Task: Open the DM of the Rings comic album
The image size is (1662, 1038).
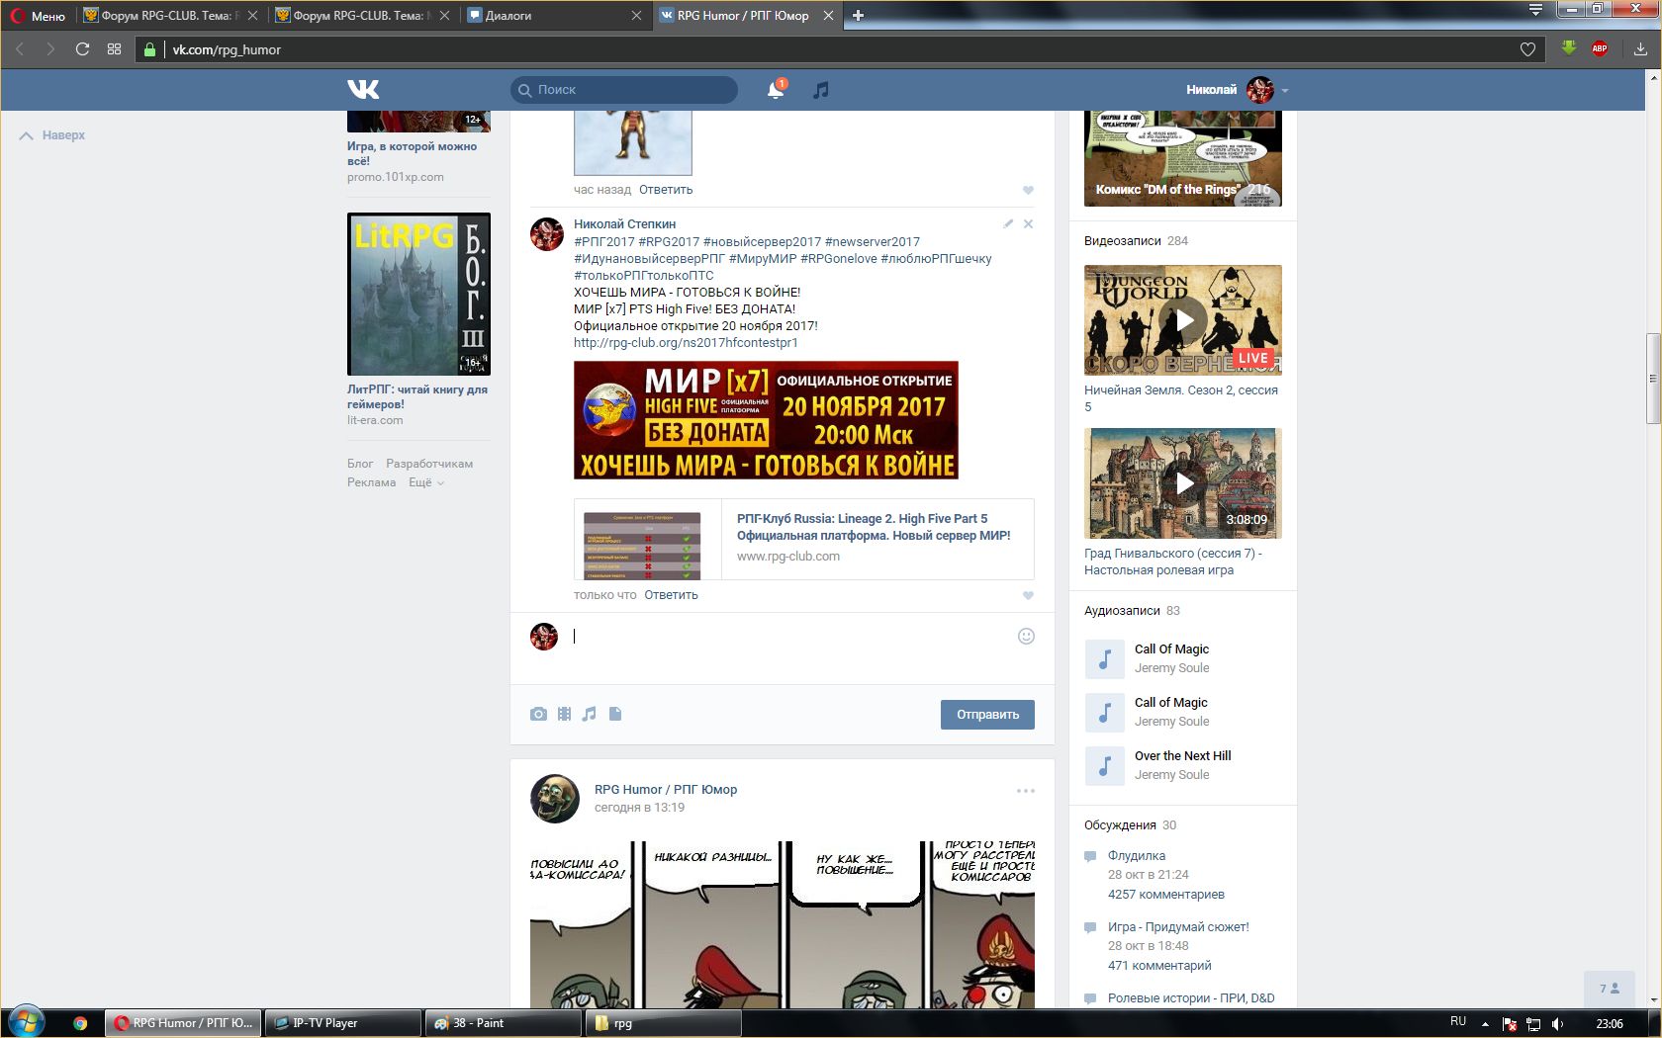Action: [x=1183, y=159]
